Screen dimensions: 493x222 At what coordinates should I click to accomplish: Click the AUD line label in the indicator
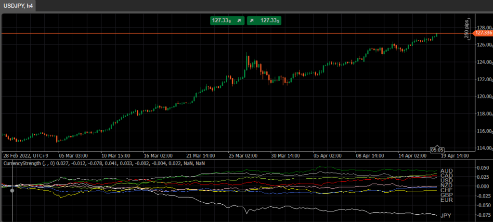pyautogui.click(x=447, y=171)
